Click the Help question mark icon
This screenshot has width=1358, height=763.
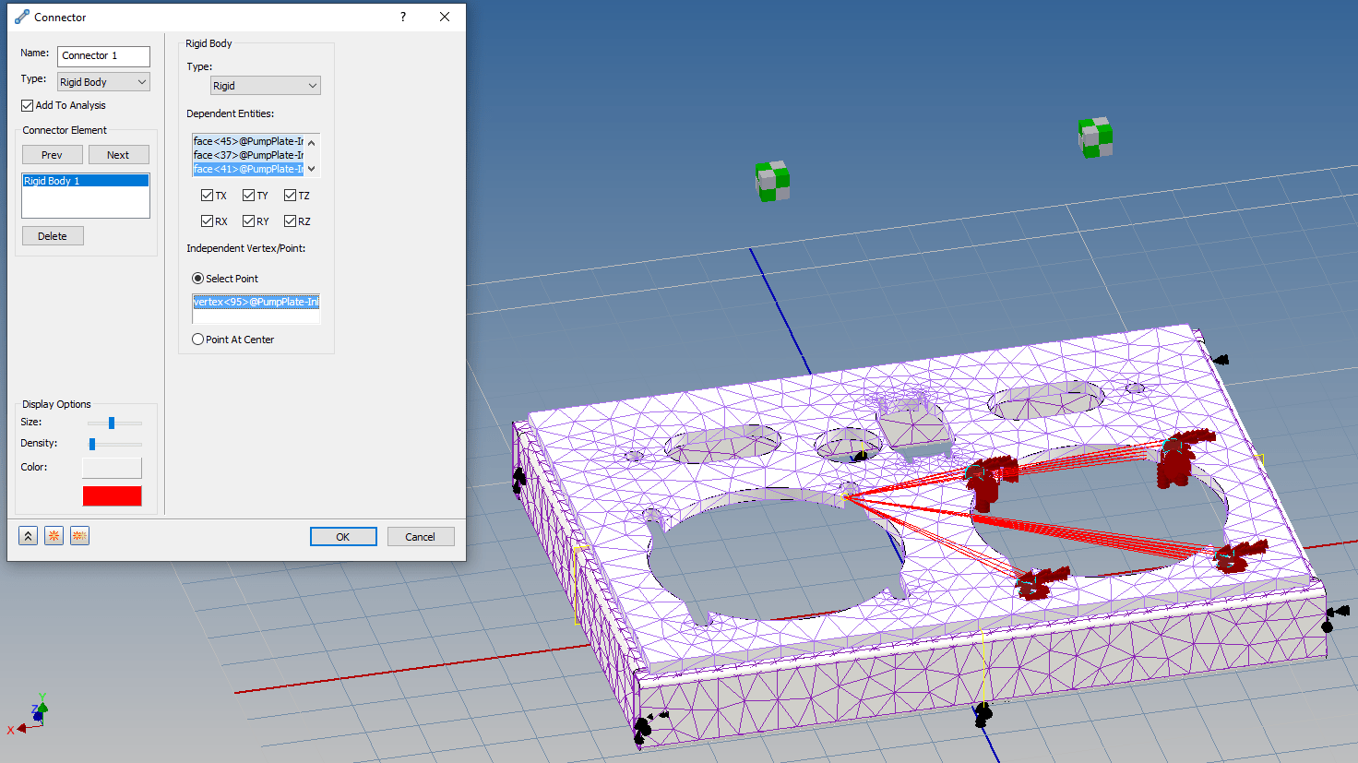click(402, 17)
